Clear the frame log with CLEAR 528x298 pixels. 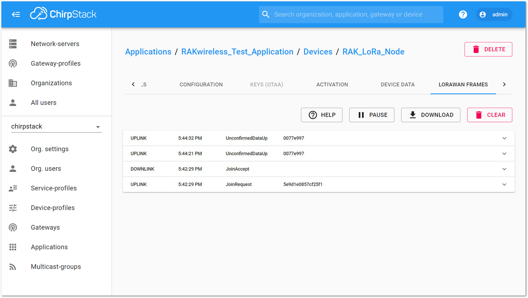[x=490, y=115]
